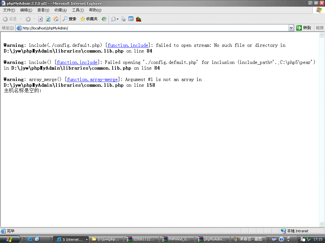Open the 帮助(H) menu
Screen dimensions: 325x243
pos(95,10)
